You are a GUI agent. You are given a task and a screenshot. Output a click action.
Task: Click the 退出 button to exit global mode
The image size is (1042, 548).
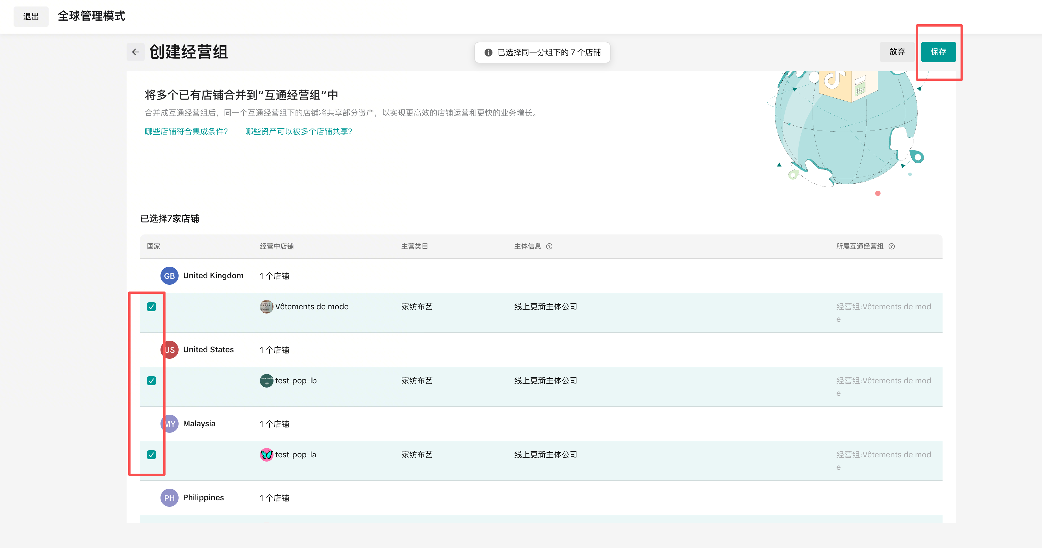[31, 17]
